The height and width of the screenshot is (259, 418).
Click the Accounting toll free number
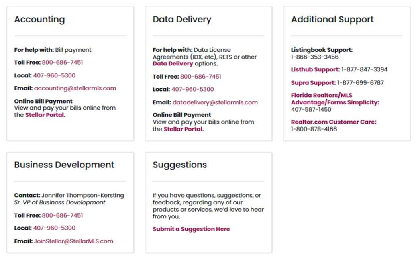[x=62, y=63]
